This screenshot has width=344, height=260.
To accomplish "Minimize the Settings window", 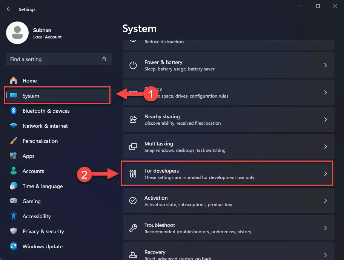I will point(301,6).
